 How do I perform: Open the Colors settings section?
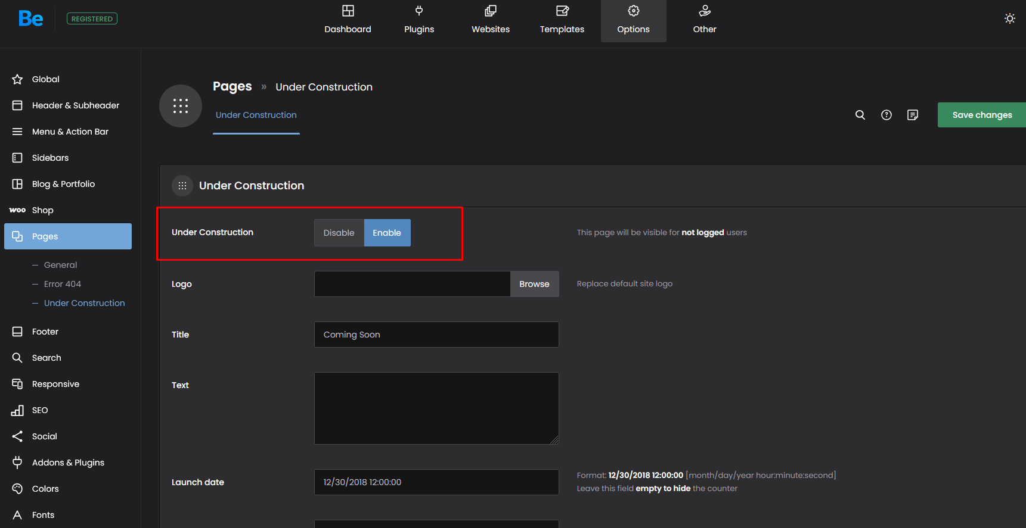click(x=45, y=489)
